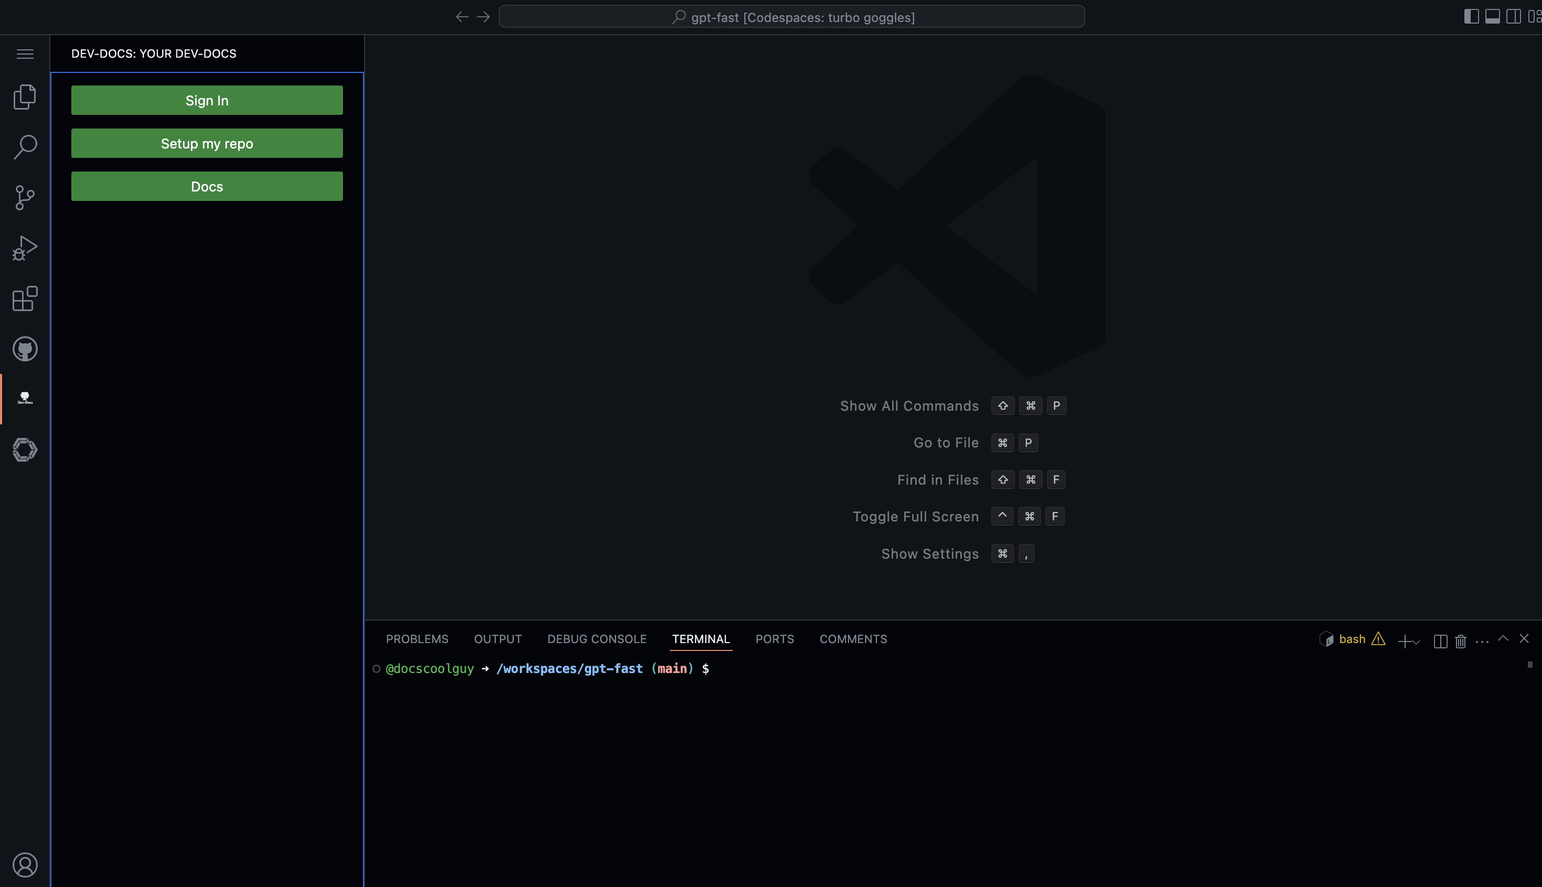Open the Explorer view in activity bar

(25, 97)
